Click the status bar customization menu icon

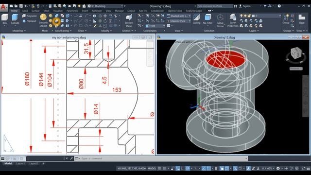pos(309,169)
